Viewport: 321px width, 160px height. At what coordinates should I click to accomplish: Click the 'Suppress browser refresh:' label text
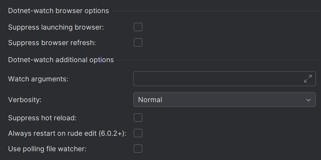(x=52, y=43)
